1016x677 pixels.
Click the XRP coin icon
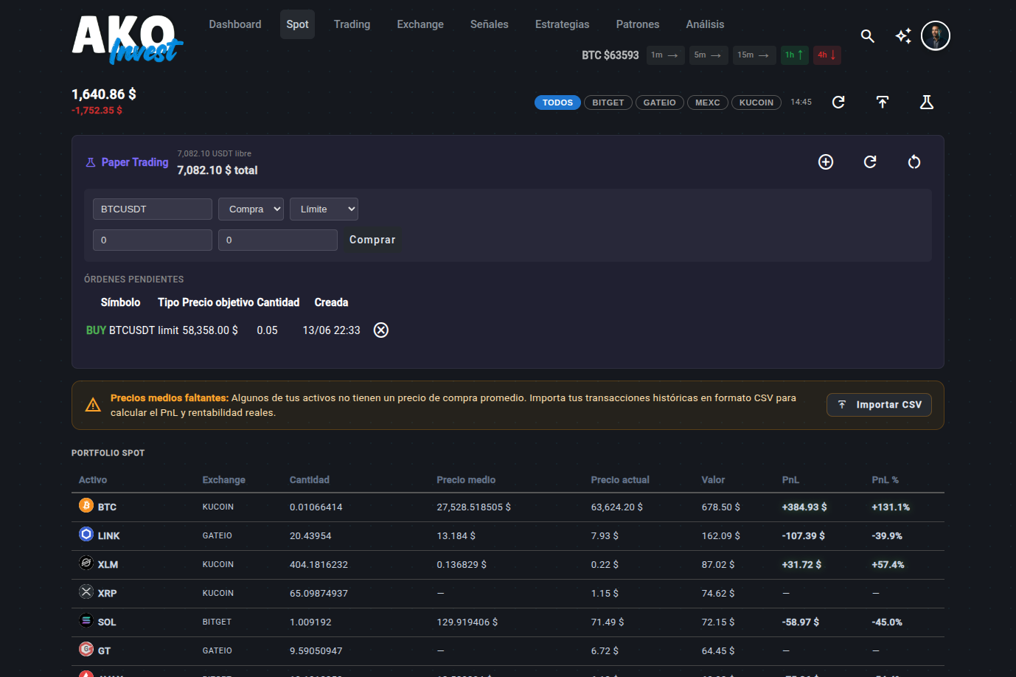pos(86,591)
